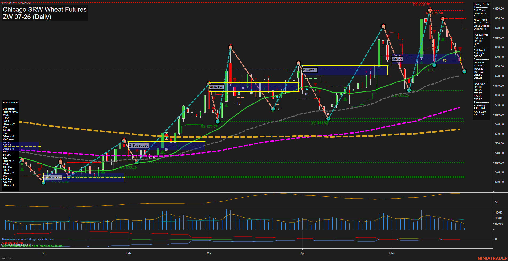The height and width of the screenshot is (261, 508).
Task: Click the 600.00 price axis label
Action: point(499,95)
